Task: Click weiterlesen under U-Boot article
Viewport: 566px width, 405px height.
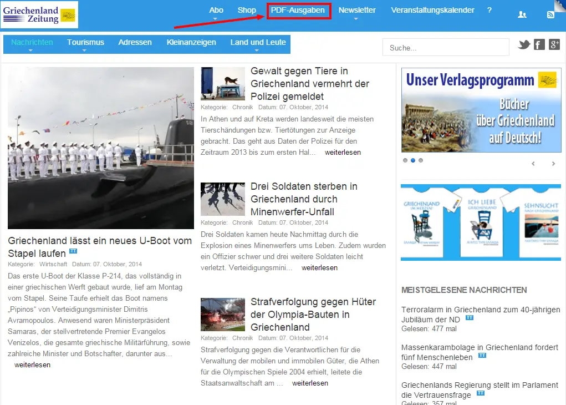Action: [x=32, y=365]
